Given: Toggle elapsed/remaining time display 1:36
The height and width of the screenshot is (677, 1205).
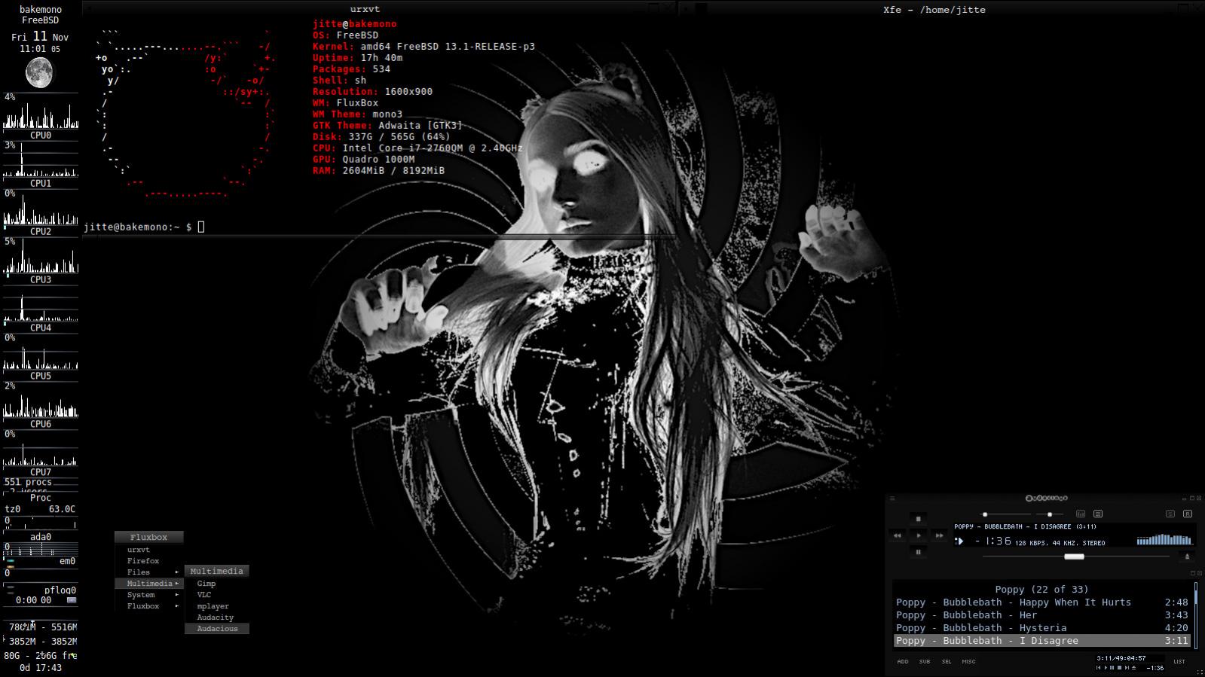Looking at the screenshot, I should tap(993, 541).
